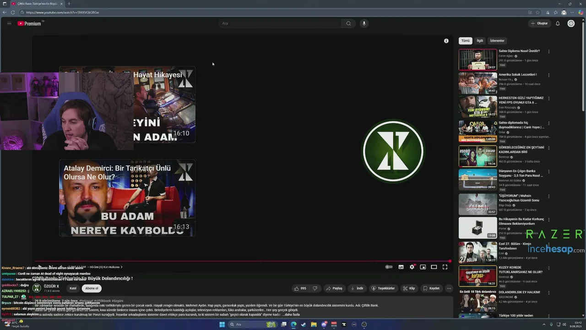Select the İzlenenler filter chip

point(497,41)
